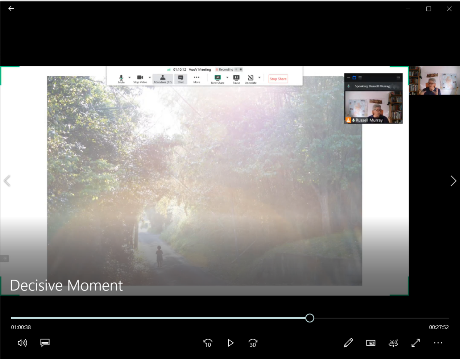Open the pencil edit tool
Viewport: 460px width, 359px height.
(348, 343)
